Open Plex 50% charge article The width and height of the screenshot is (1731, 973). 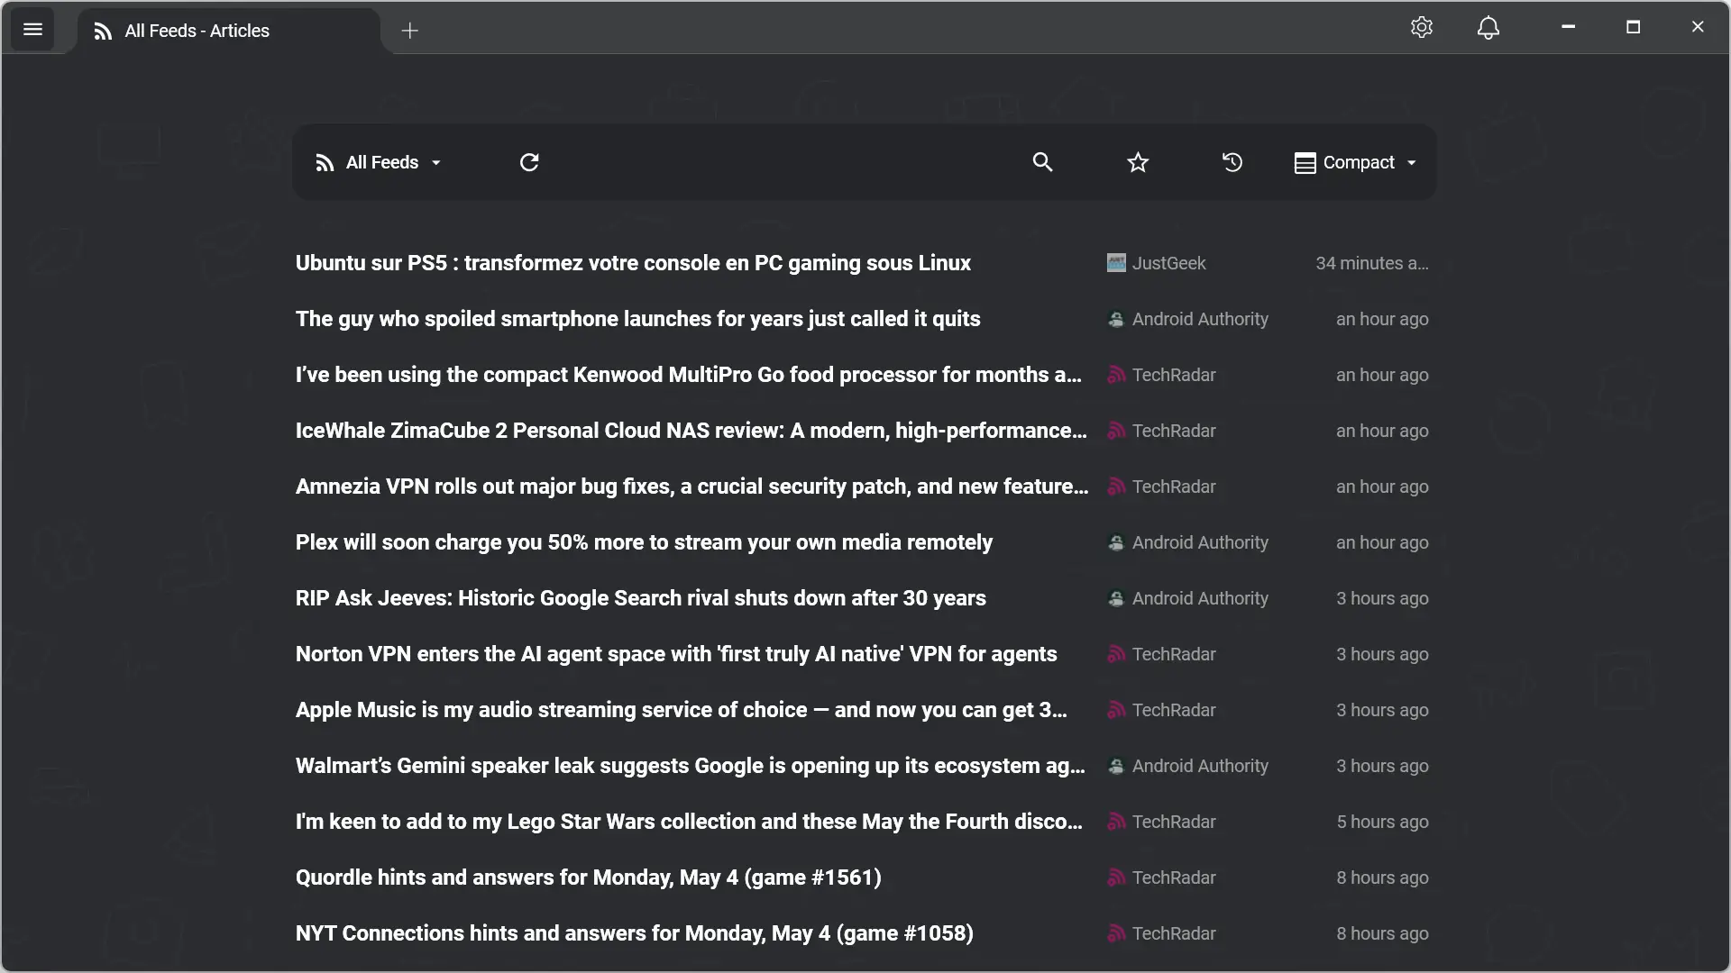644,542
